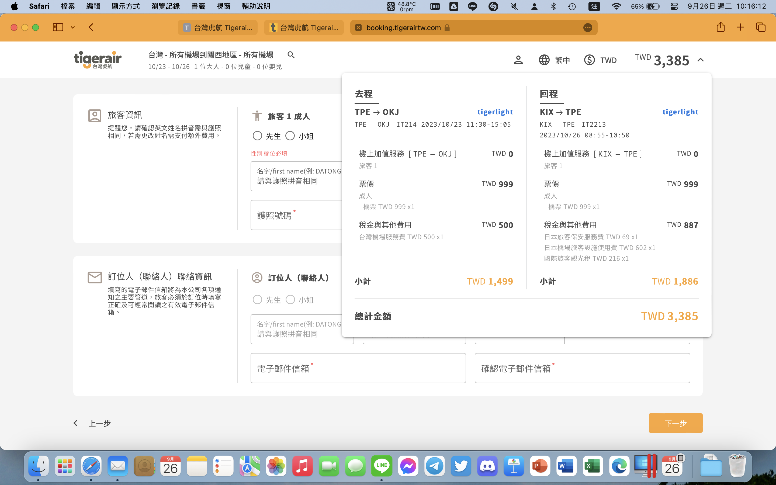Open Microsoft Word from the Dock

(x=566, y=466)
